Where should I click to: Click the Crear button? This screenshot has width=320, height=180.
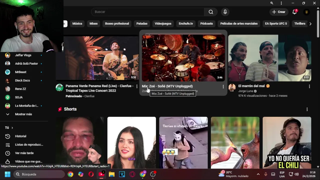click(278, 12)
